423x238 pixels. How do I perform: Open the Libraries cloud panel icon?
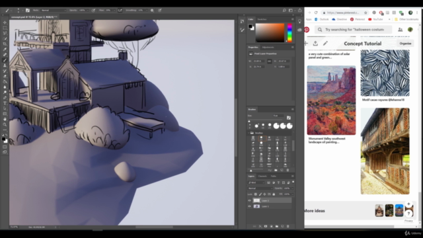tap(299, 30)
